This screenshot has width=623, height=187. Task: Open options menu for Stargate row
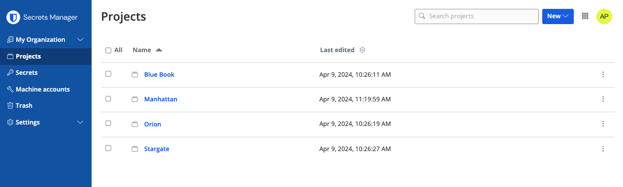pos(603,149)
